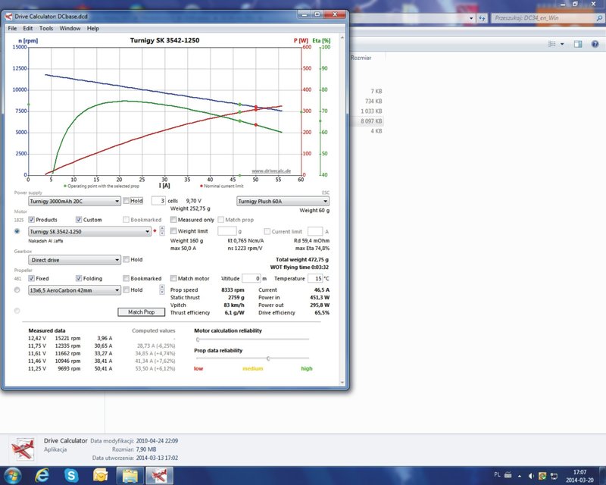Select the propeller row radio button
The image size is (606, 485).
17,290
